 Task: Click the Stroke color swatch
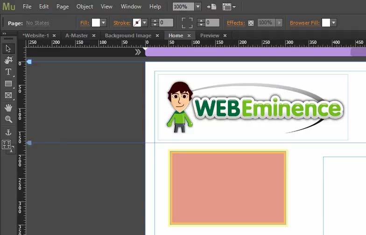[x=137, y=23]
